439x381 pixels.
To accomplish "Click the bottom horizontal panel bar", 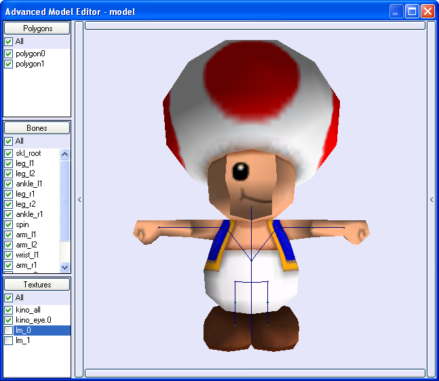I will (x=255, y=373).
